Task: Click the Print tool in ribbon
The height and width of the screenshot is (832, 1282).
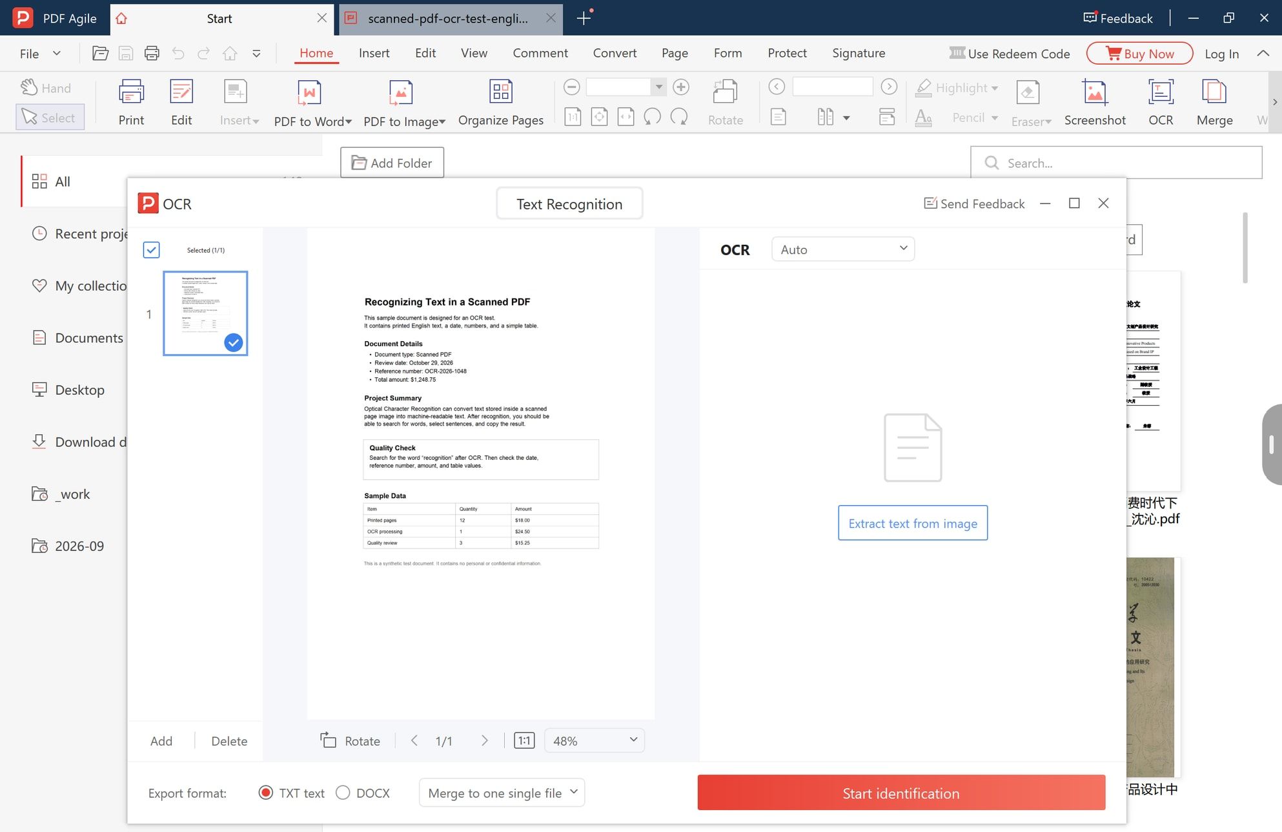Action: (x=131, y=102)
